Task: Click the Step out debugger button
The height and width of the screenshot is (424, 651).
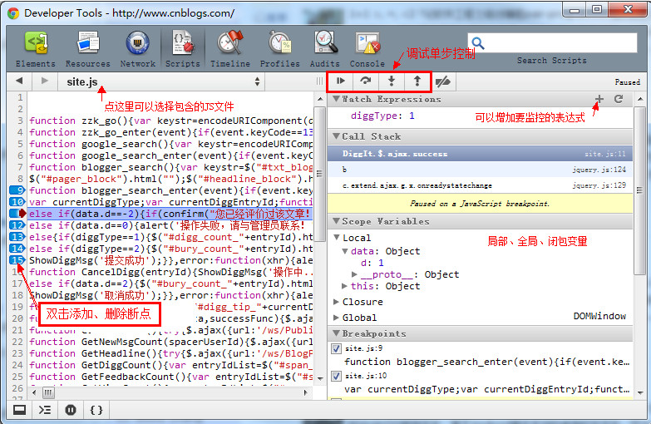Action: (417, 81)
